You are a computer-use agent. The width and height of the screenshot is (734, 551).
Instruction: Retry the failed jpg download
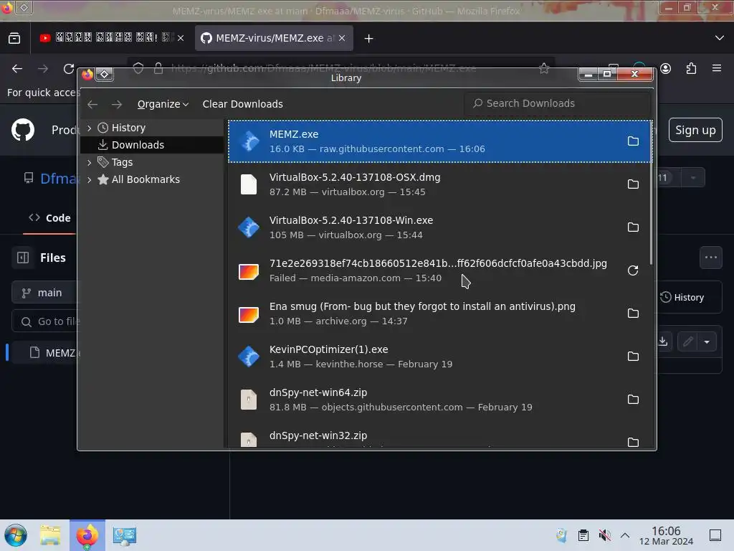(x=633, y=270)
